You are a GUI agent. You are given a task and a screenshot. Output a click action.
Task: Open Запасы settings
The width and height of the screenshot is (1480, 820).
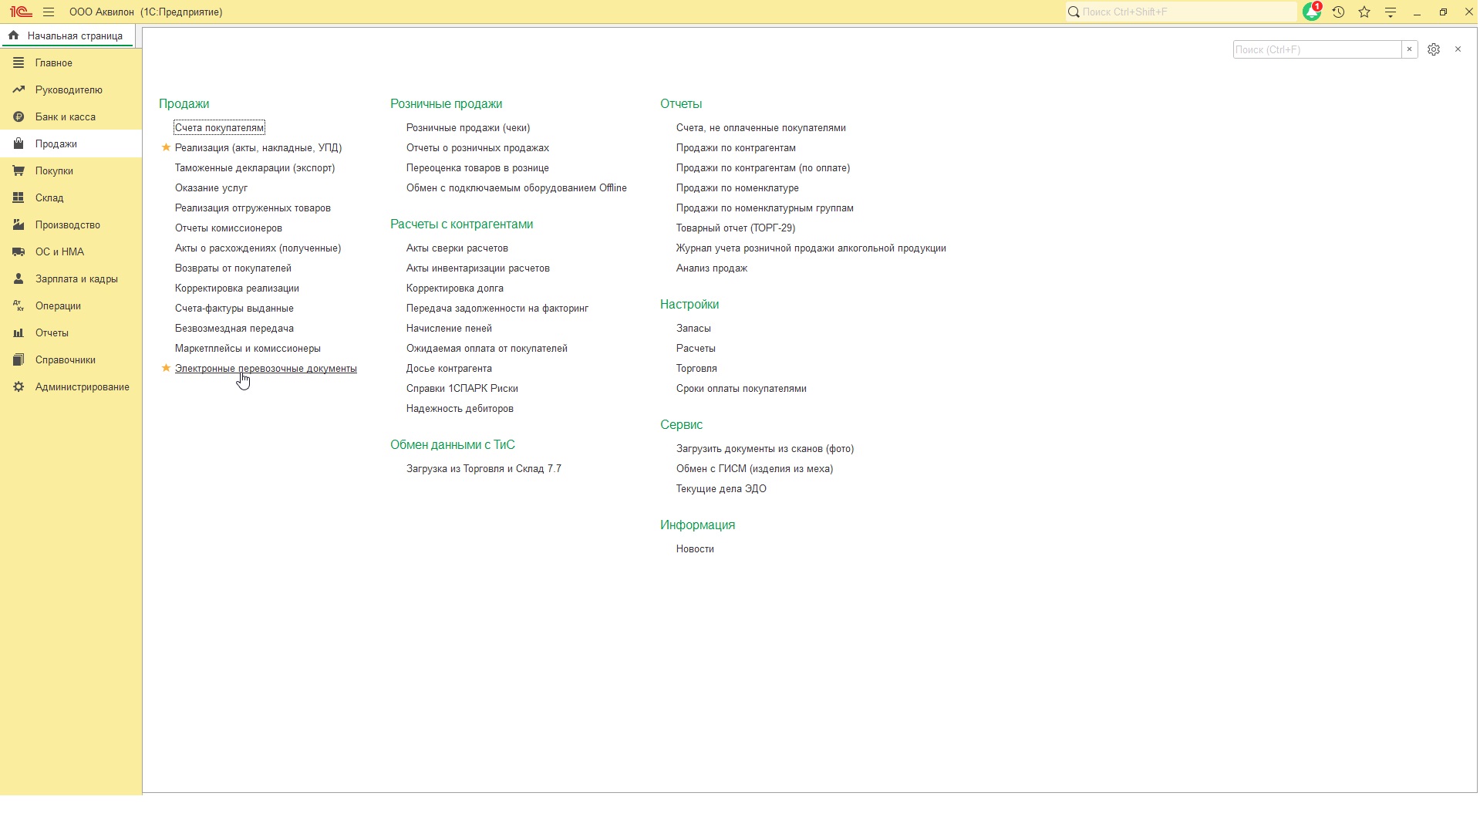tap(693, 328)
